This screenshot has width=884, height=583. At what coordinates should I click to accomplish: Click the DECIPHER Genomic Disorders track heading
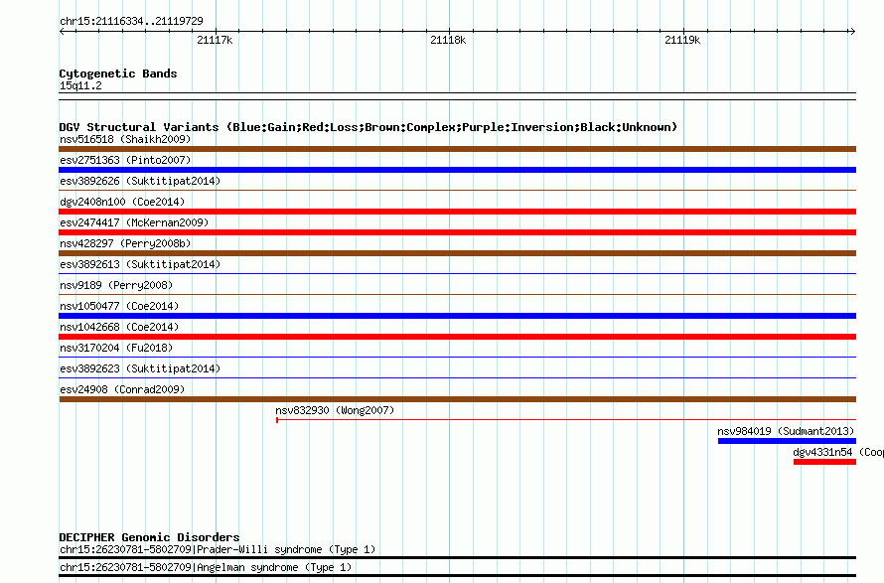point(149,537)
